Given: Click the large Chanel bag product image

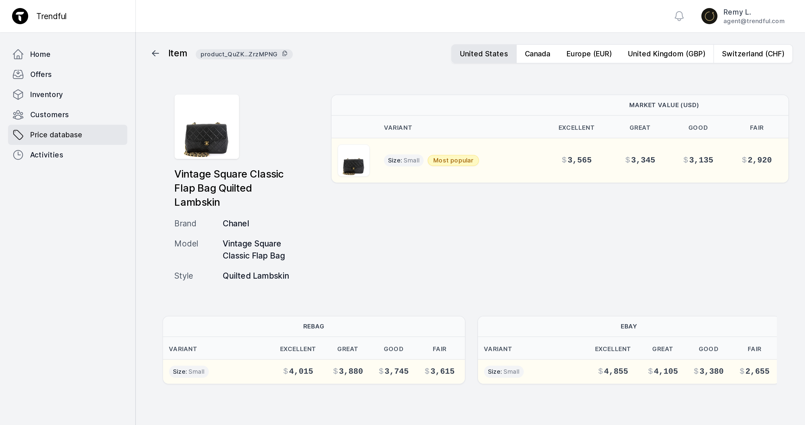Looking at the screenshot, I should pyautogui.click(x=207, y=126).
